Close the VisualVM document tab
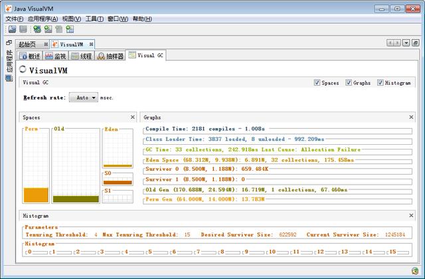 [92, 45]
